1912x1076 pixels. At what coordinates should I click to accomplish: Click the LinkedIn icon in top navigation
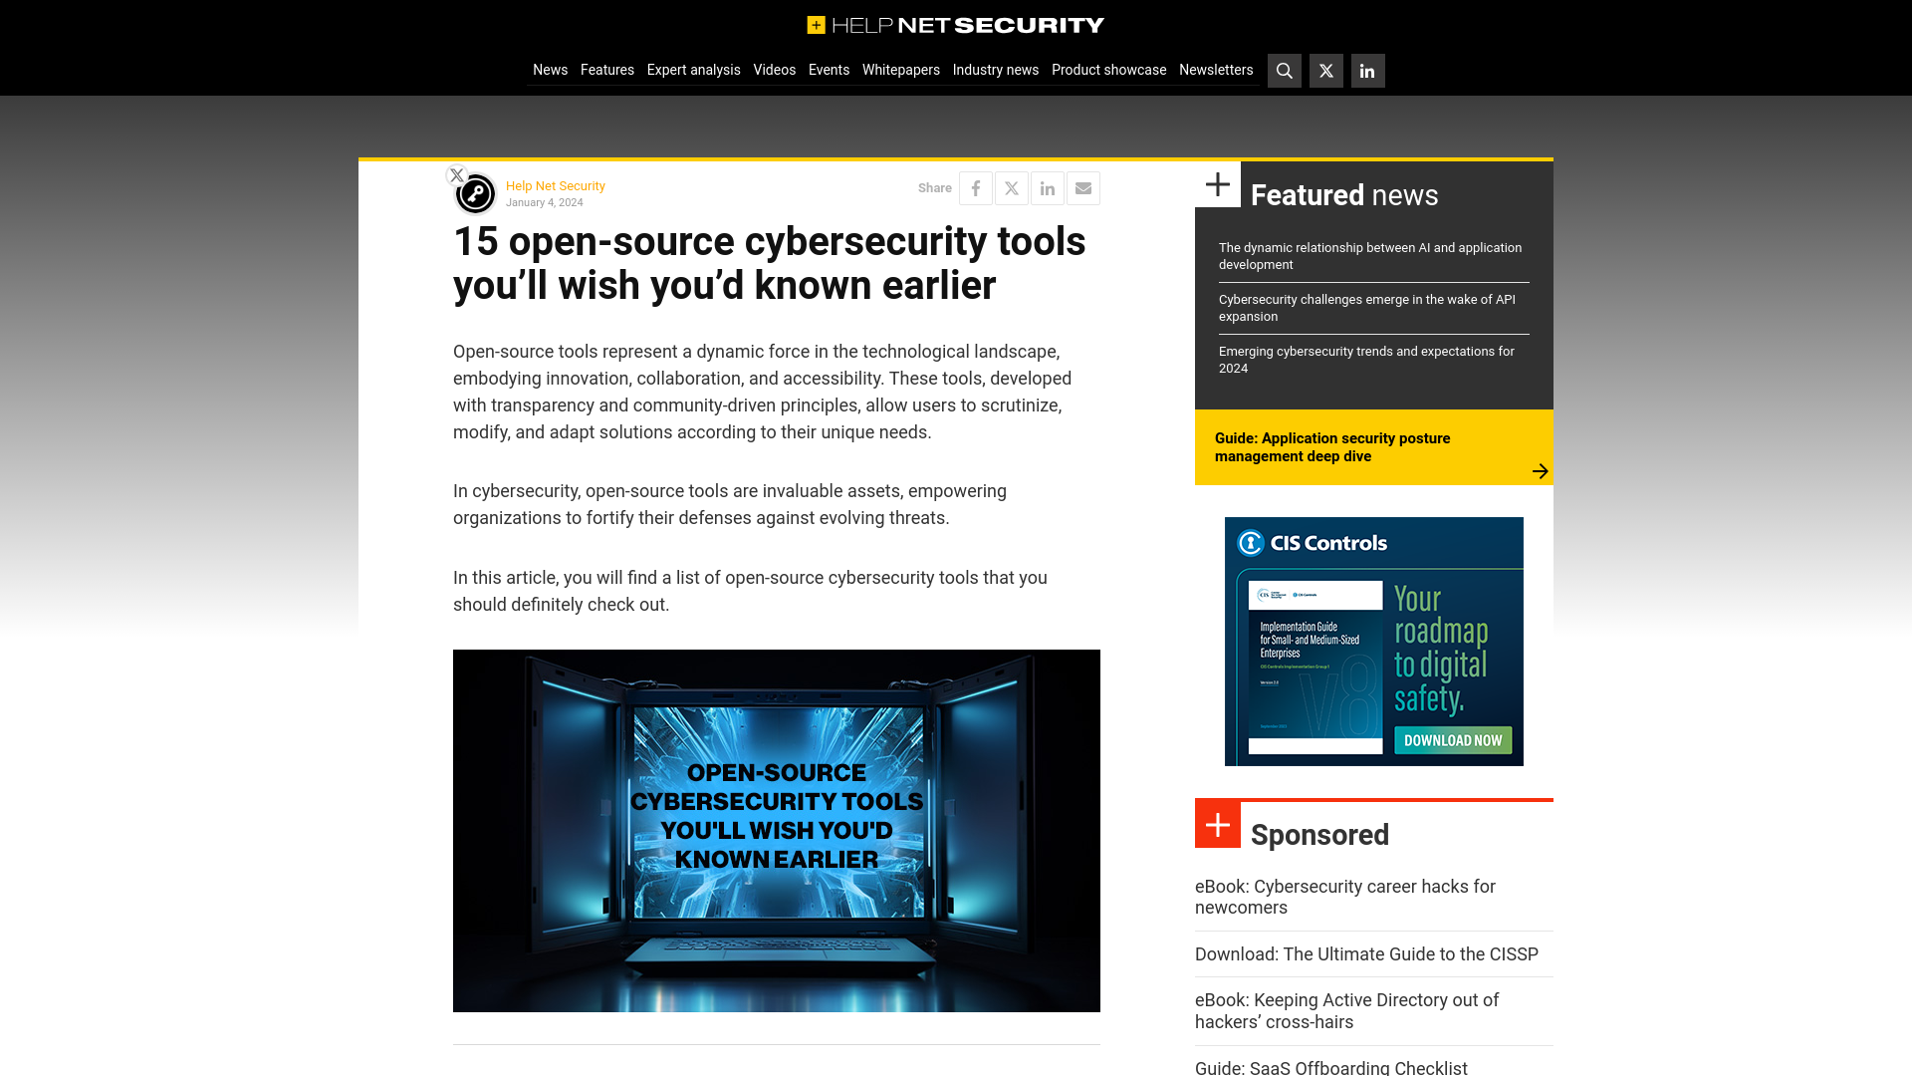pos(1365,70)
